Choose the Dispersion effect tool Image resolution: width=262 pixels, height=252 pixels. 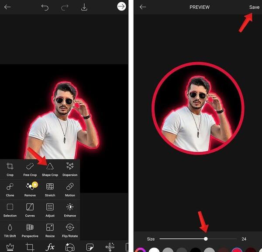click(x=70, y=169)
